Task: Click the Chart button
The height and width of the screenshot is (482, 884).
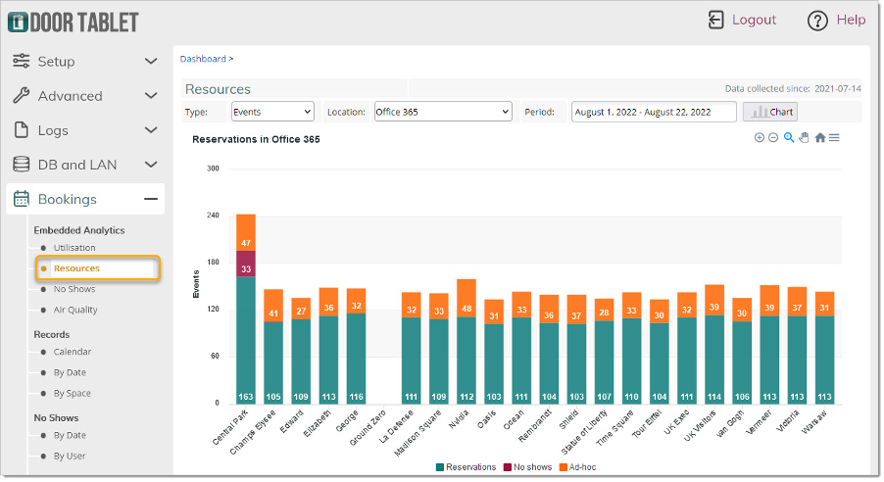Action: click(770, 112)
